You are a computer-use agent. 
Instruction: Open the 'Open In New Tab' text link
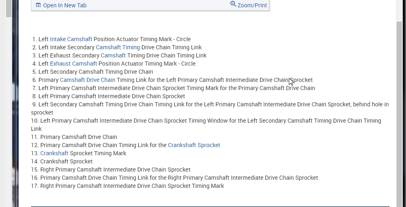click(x=65, y=5)
